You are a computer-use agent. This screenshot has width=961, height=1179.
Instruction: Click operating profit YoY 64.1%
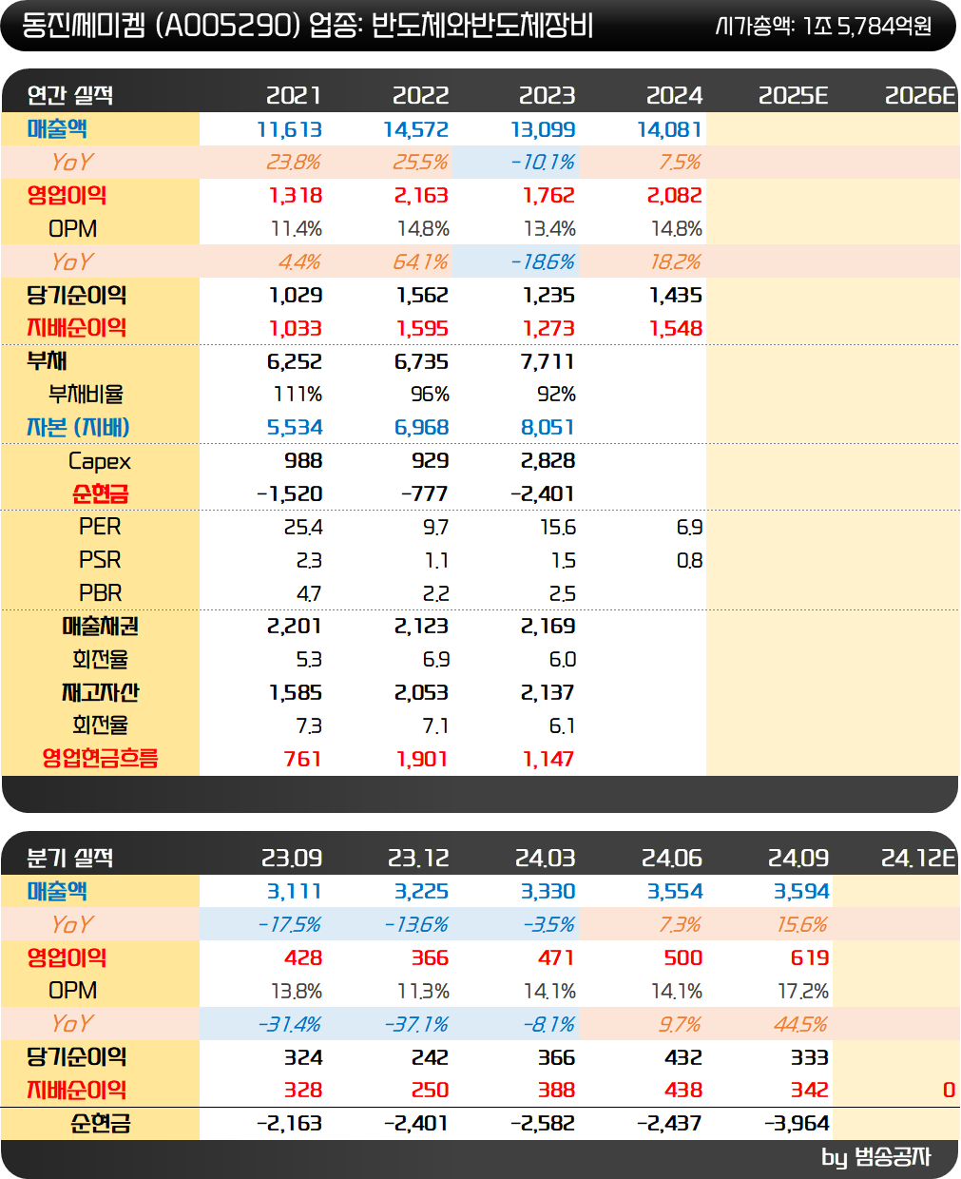point(421,261)
